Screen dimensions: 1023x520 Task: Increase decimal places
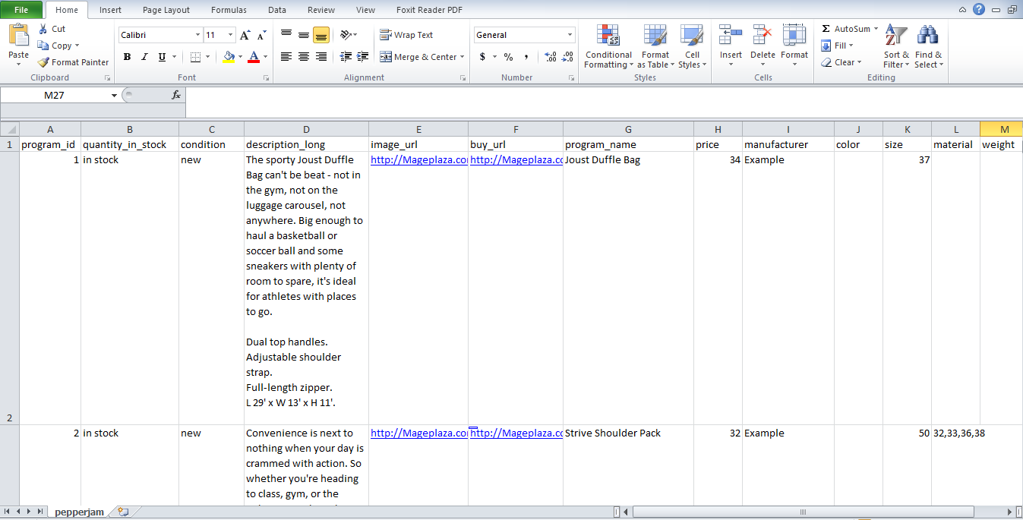(x=551, y=57)
